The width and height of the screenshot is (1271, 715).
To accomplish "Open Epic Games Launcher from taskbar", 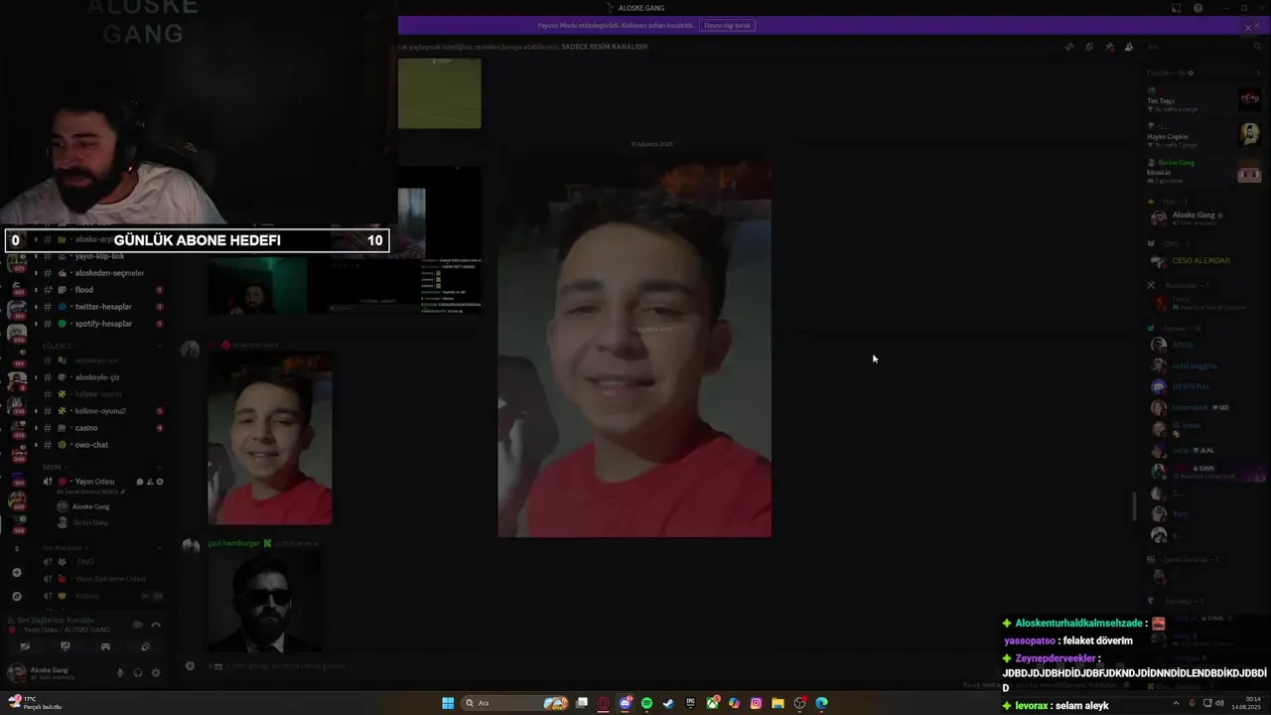I will [x=690, y=703].
